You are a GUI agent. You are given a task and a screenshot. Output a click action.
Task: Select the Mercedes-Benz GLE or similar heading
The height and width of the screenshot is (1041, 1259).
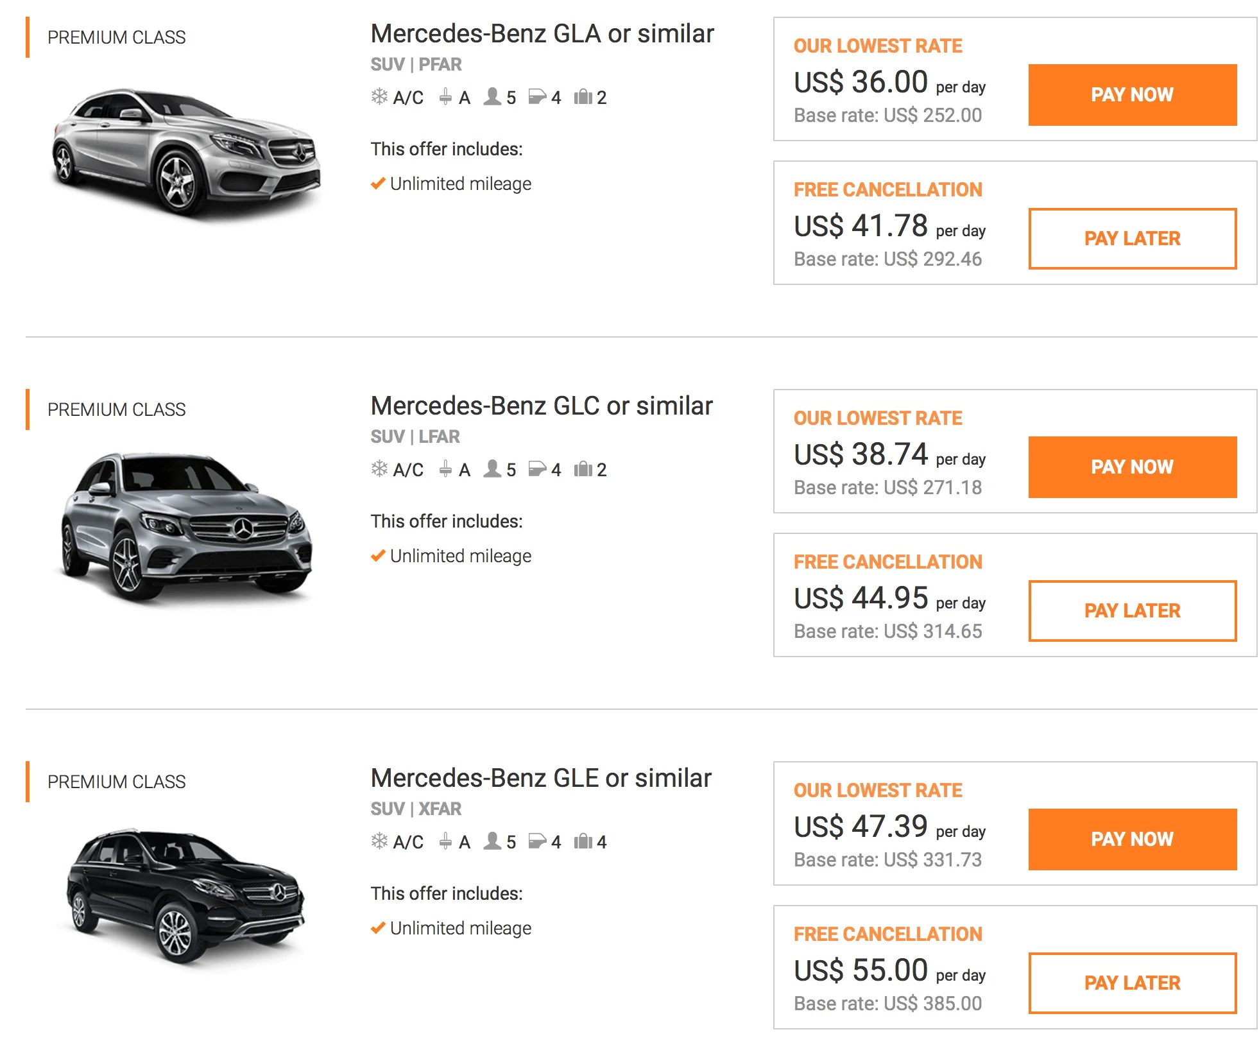540,778
